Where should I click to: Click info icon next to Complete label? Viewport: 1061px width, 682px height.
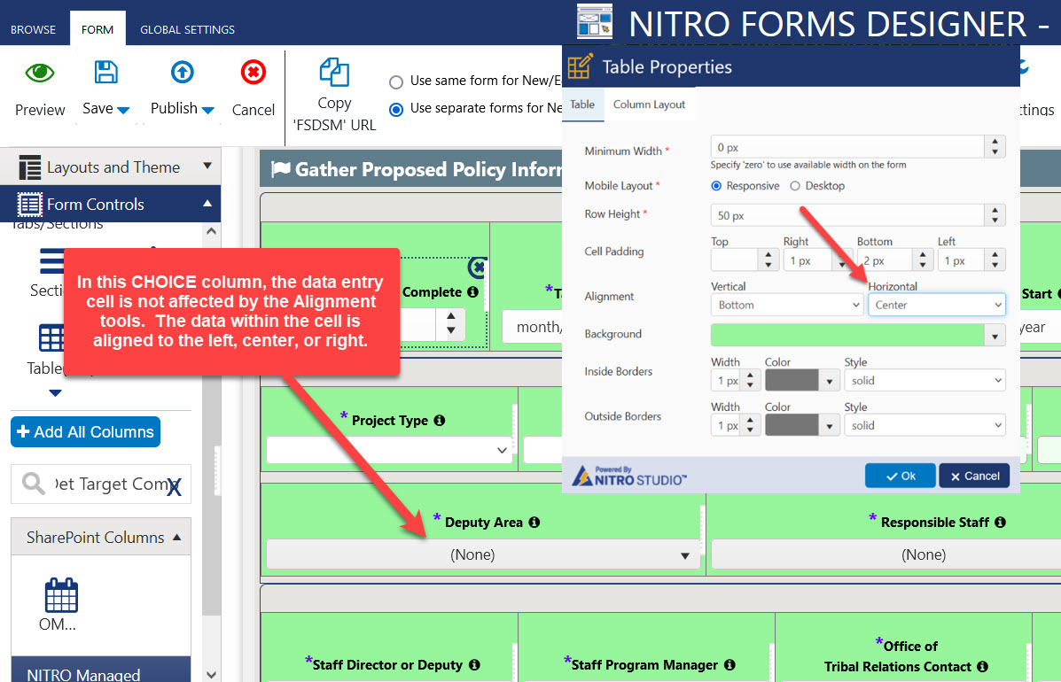click(472, 292)
